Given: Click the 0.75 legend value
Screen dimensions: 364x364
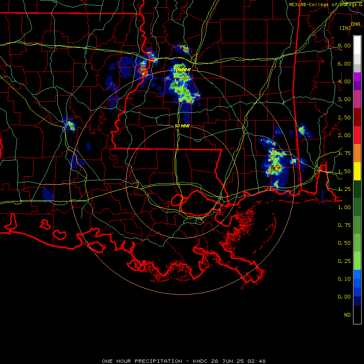Looking at the screenshot, I should tap(344, 225).
